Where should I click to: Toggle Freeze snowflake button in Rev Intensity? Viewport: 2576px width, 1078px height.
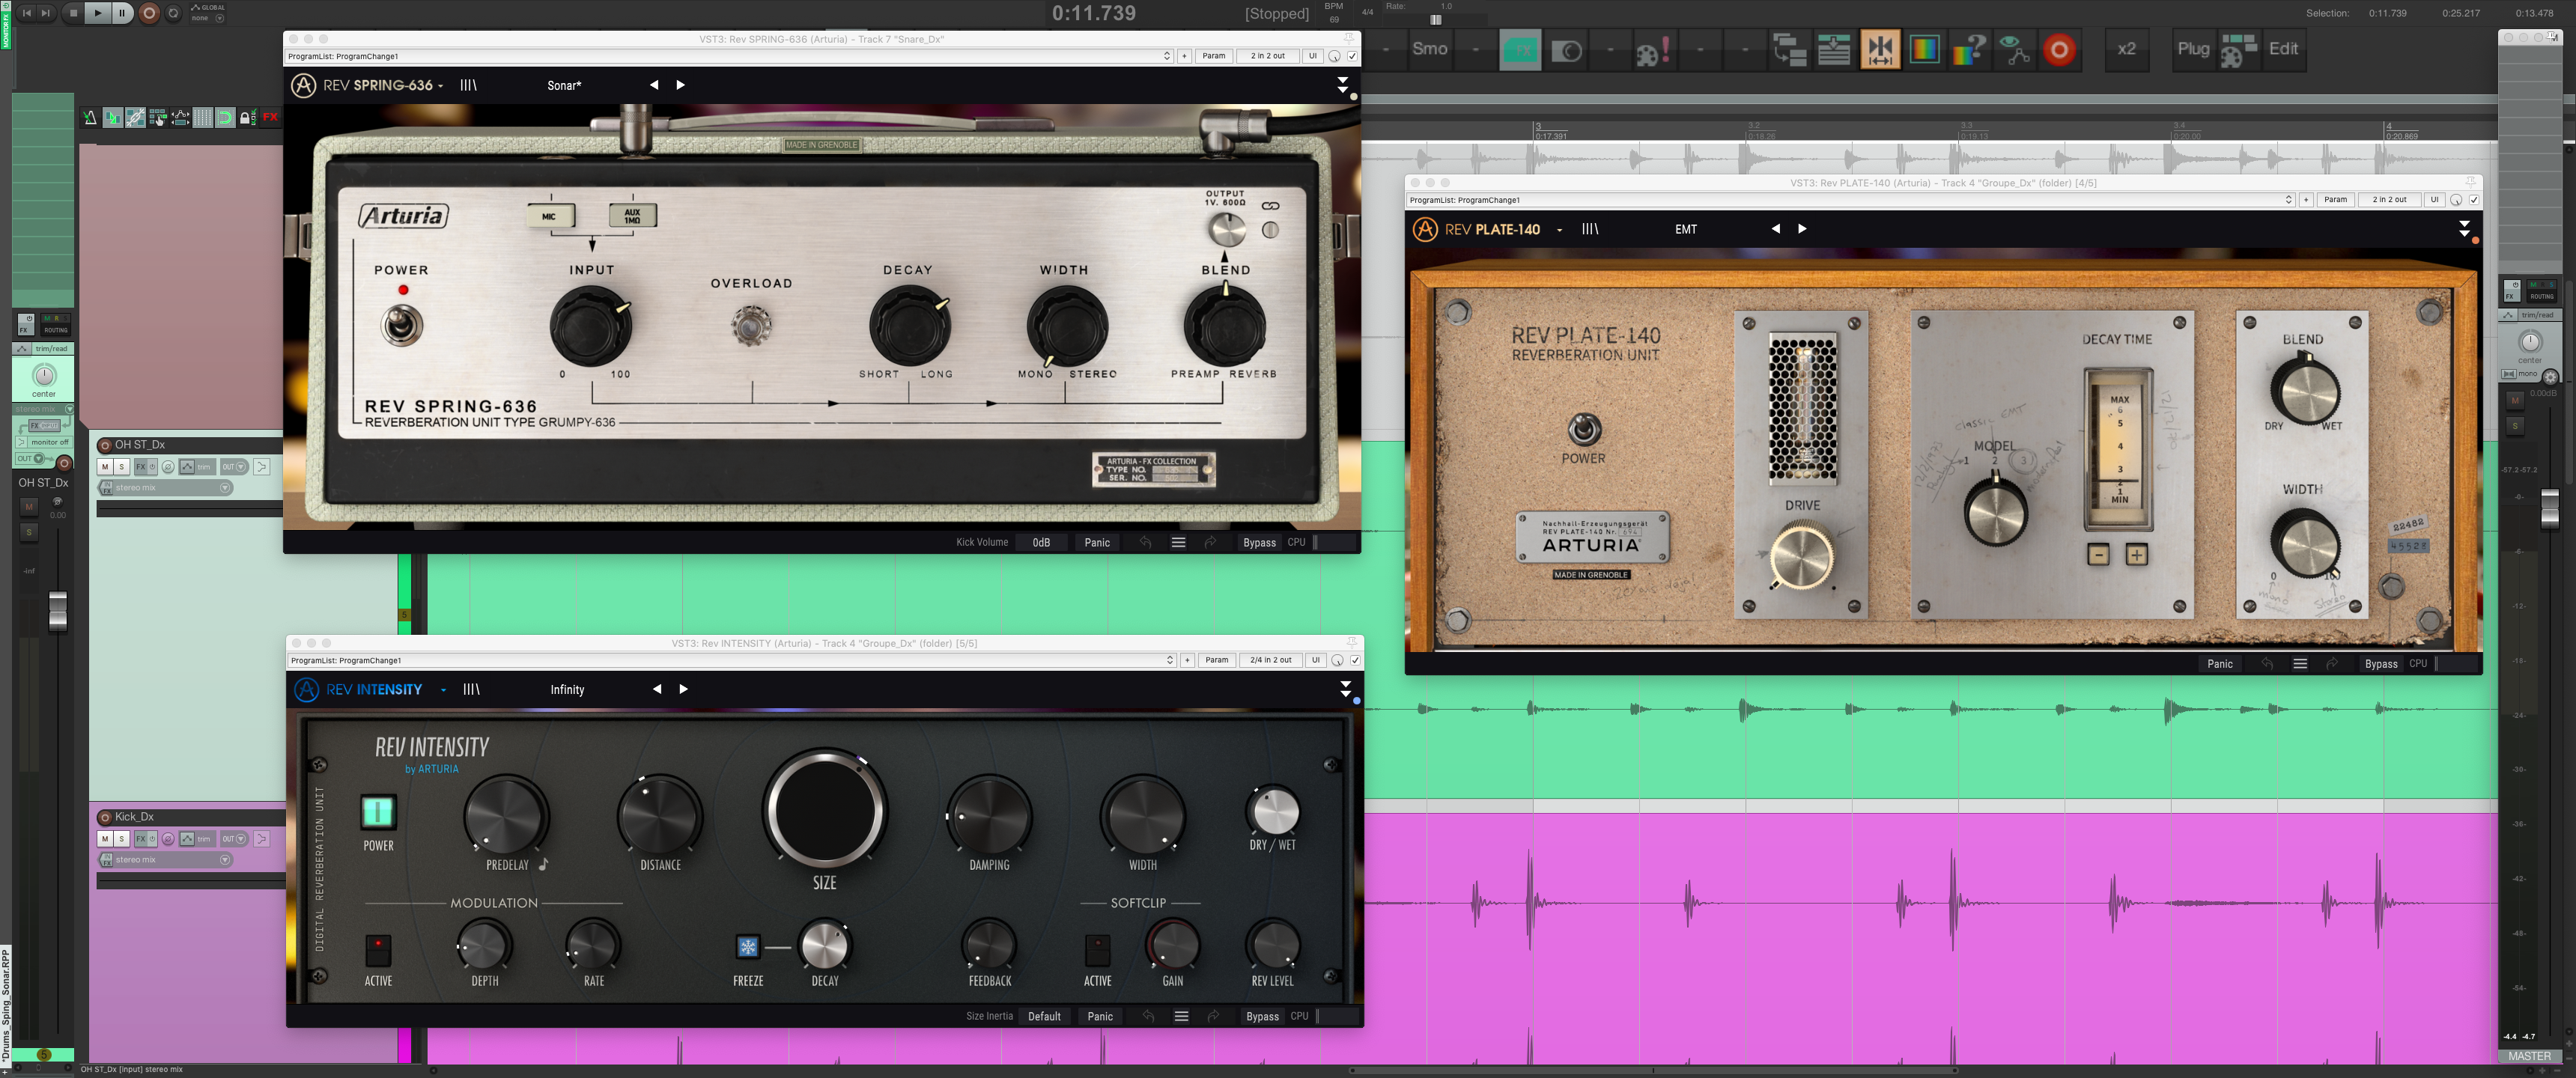tap(747, 946)
